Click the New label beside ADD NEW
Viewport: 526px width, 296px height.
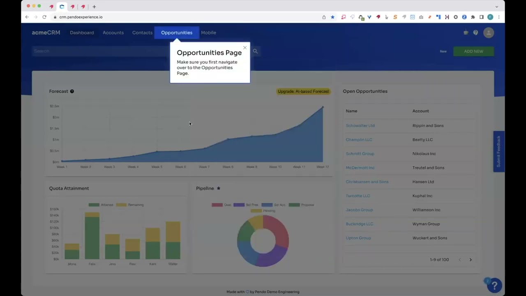point(443,51)
